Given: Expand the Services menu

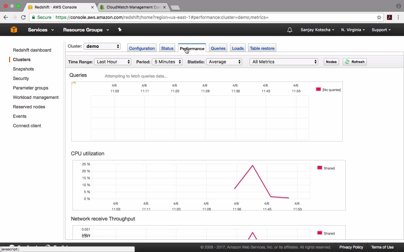Looking at the screenshot, I should click(x=41, y=30).
